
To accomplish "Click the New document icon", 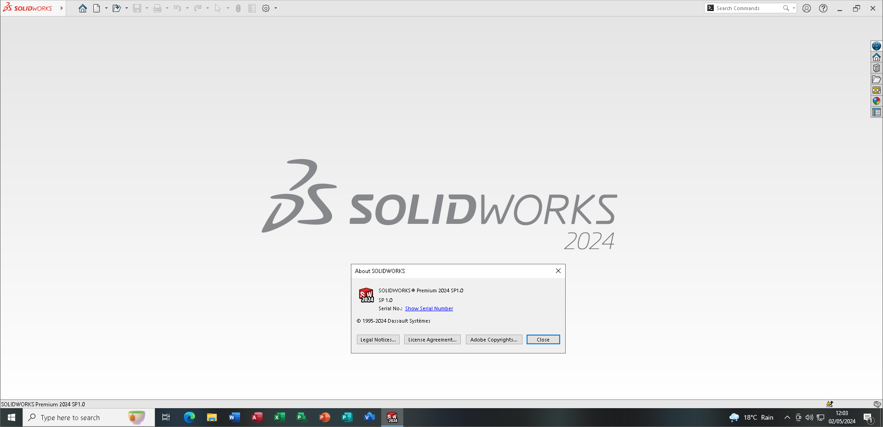I will click(97, 8).
